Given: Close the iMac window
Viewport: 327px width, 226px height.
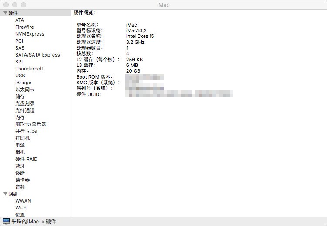Looking at the screenshot, I should click(6, 5).
